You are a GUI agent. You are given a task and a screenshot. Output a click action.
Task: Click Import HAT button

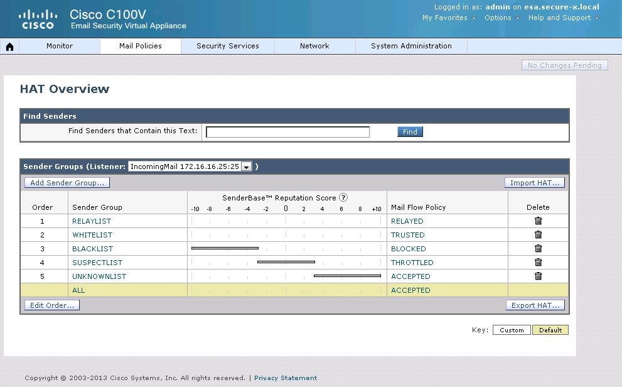534,183
